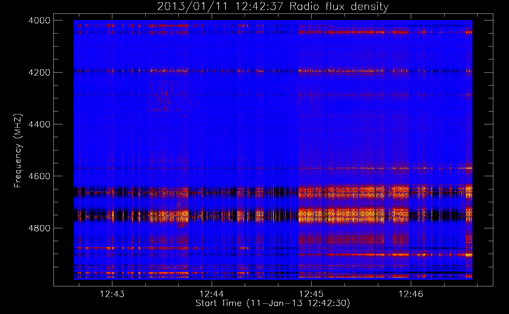The height and width of the screenshot is (314, 509).
Task: Click the 'Start Time (11-Jan-13 12:42:30)' x-axis label
Action: (273, 303)
